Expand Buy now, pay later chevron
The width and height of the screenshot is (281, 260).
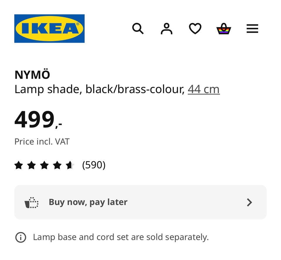[x=249, y=202]
